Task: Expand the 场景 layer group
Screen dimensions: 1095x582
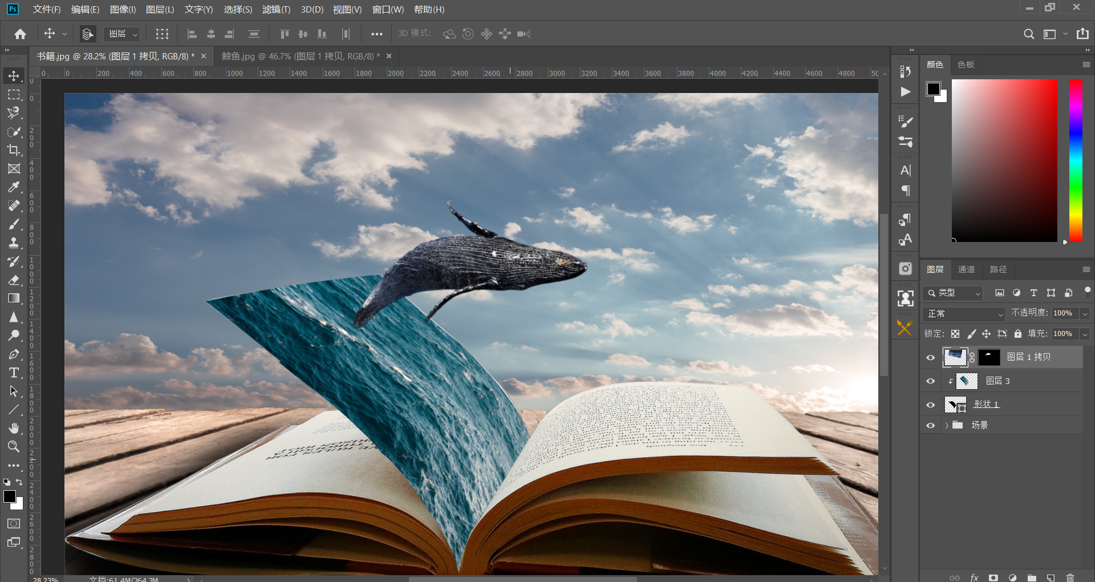Action: point(947,426)
